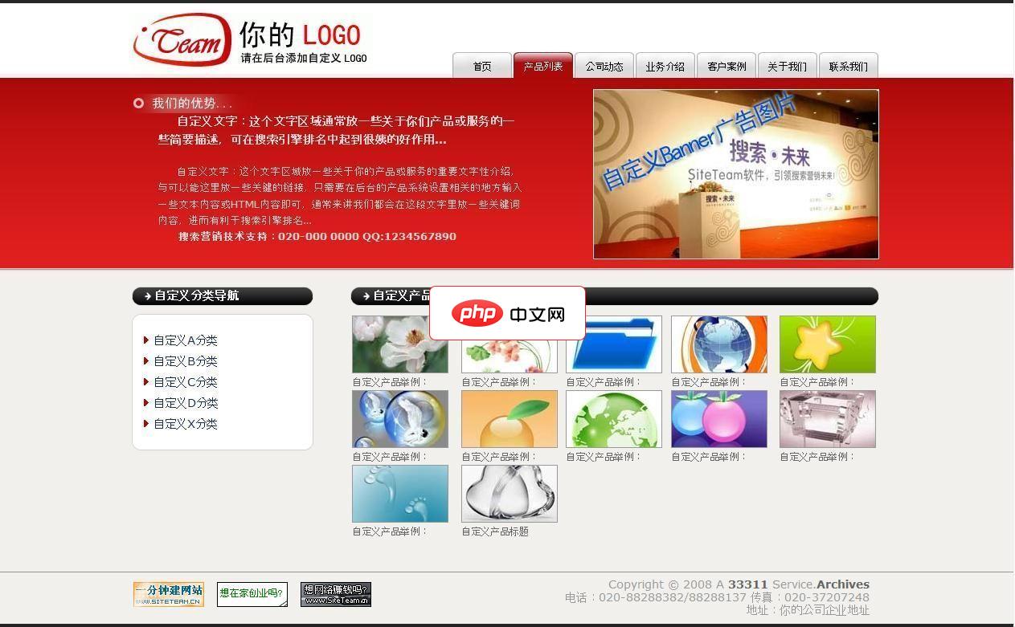Image resolution: width=1015 pixels, height=627 pixels.
Task: Click the php 中文网 logo overlay
Action: tap(508, 313)
